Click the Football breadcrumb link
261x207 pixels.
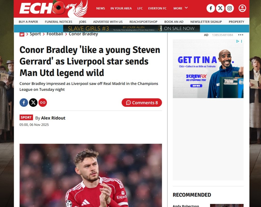(x=55, y=34)
